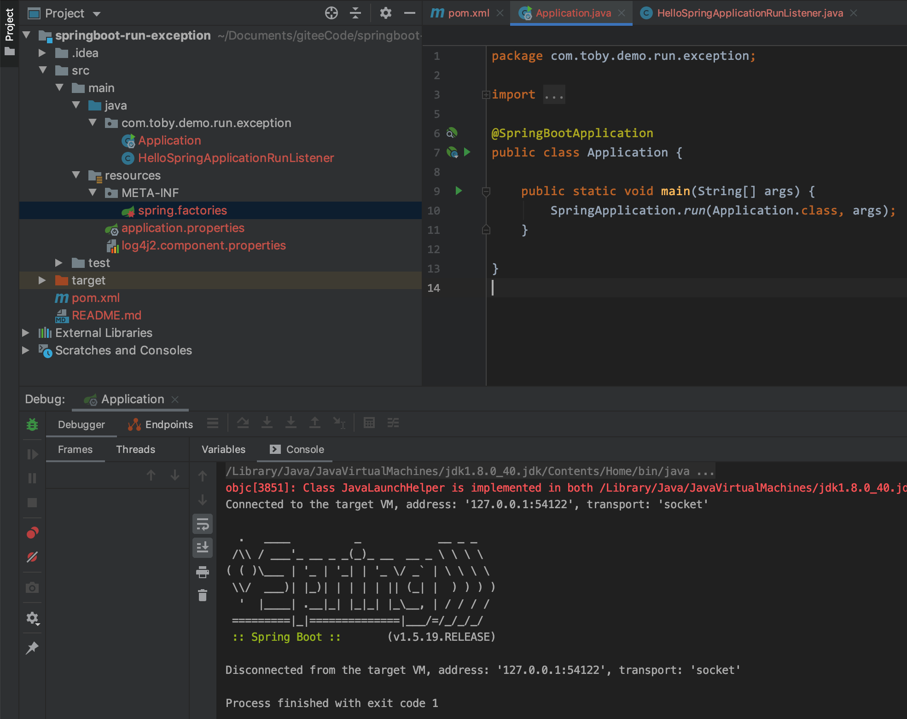Expand the target folder
This screenshot has height=719, width=907.
[42, 280]
